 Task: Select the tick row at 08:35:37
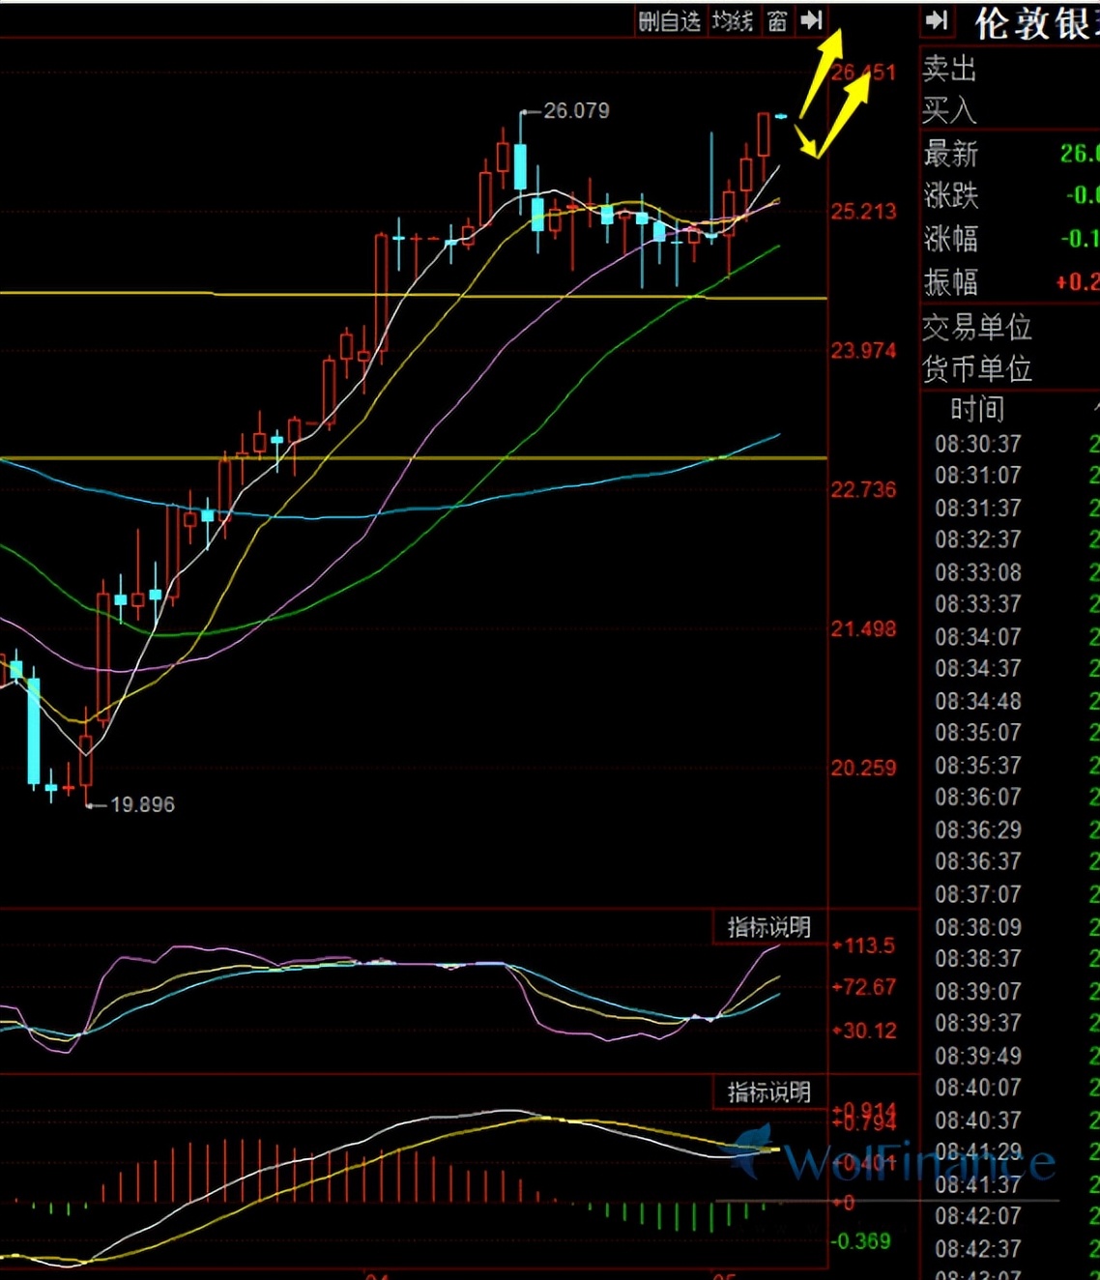click(x=1015, y=765)
